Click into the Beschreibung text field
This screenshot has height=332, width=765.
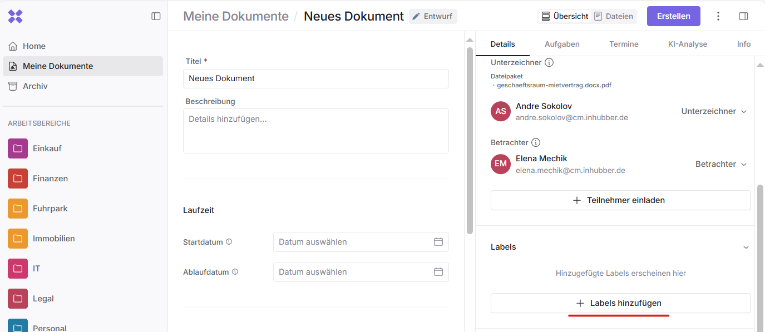(x=315, y=131)
